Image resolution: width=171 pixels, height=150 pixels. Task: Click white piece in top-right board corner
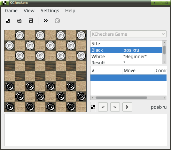click(x=81, y=35)
